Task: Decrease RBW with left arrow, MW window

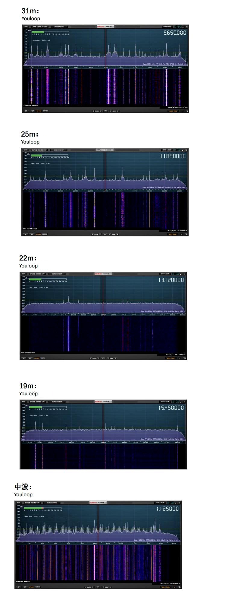Action: [103, 587]
